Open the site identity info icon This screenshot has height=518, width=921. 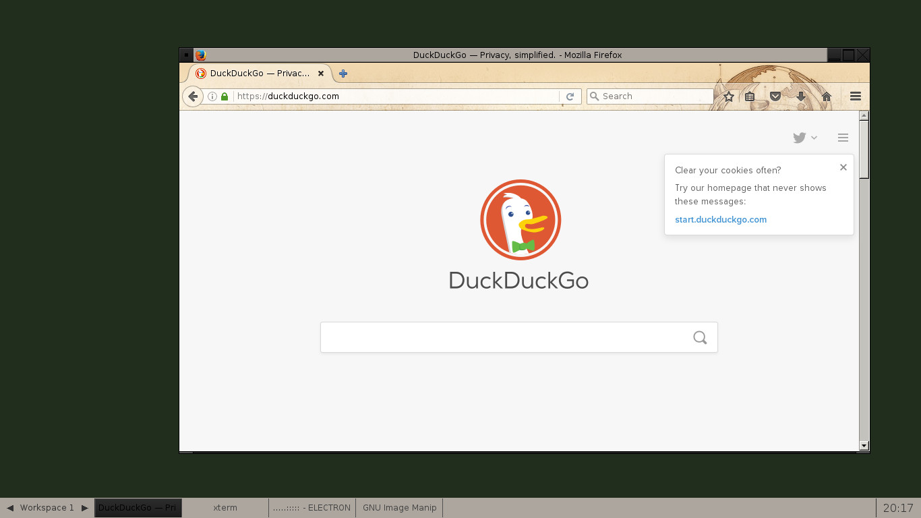[x=212, y=96]
